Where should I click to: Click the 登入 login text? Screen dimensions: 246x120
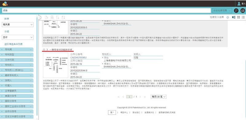[244, 4]
